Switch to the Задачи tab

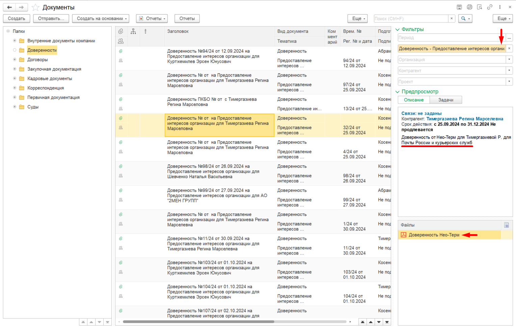(x=446, y=100)
